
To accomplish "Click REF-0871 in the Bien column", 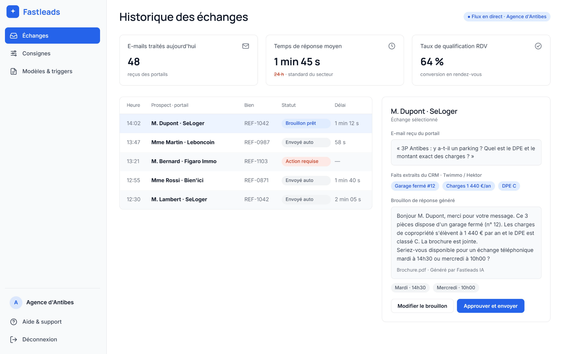I will coord(257,180).
